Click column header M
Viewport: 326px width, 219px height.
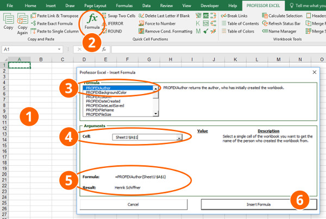point(278,59)
